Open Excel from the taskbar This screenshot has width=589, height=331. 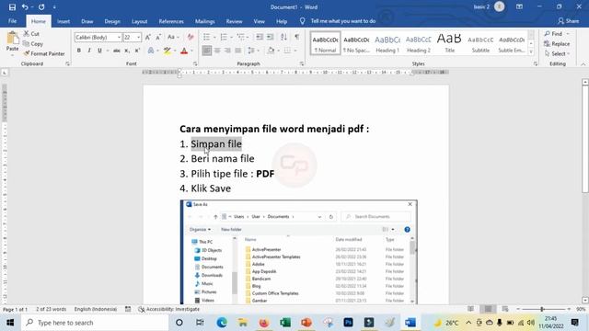click(x=285, y=323)
